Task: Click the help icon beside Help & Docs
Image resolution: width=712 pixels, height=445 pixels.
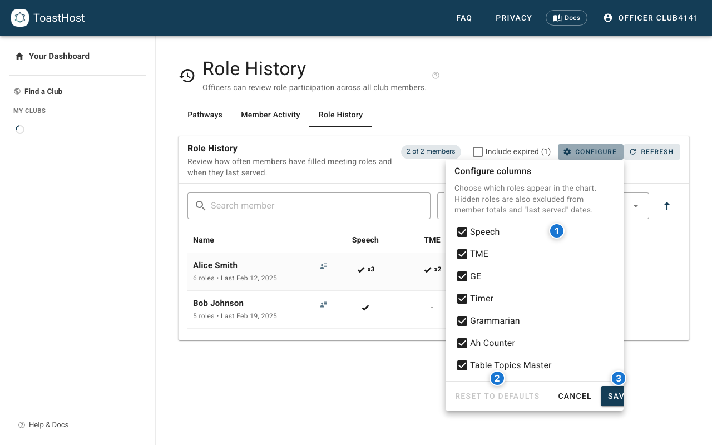Action: (x=22, y=425)
